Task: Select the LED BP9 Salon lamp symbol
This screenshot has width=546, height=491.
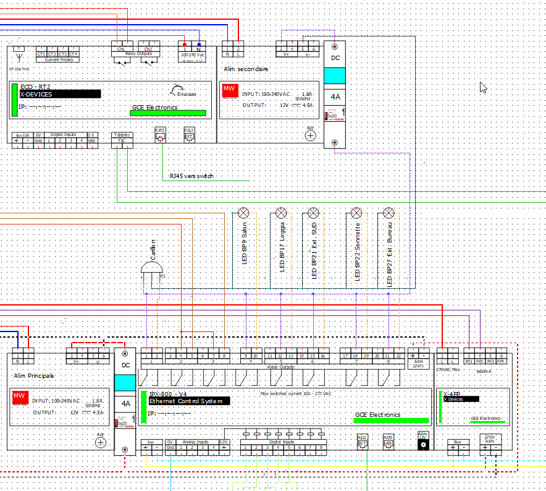Action: click(x=244, y=213)
